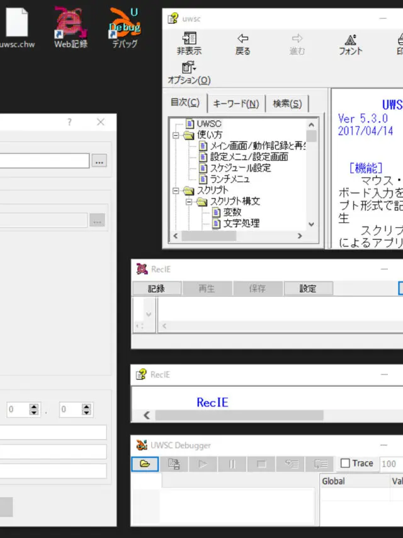Click the Ver 5.3.0 text in help pane
This screenshot has width=403, height=538.
click(363, 119)
